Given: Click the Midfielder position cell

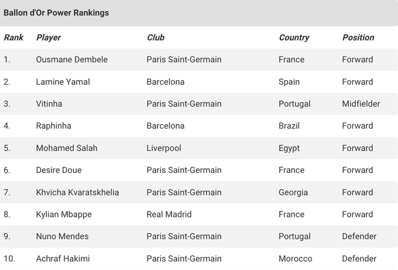Looking at the screenshot, I should point(361,104).
